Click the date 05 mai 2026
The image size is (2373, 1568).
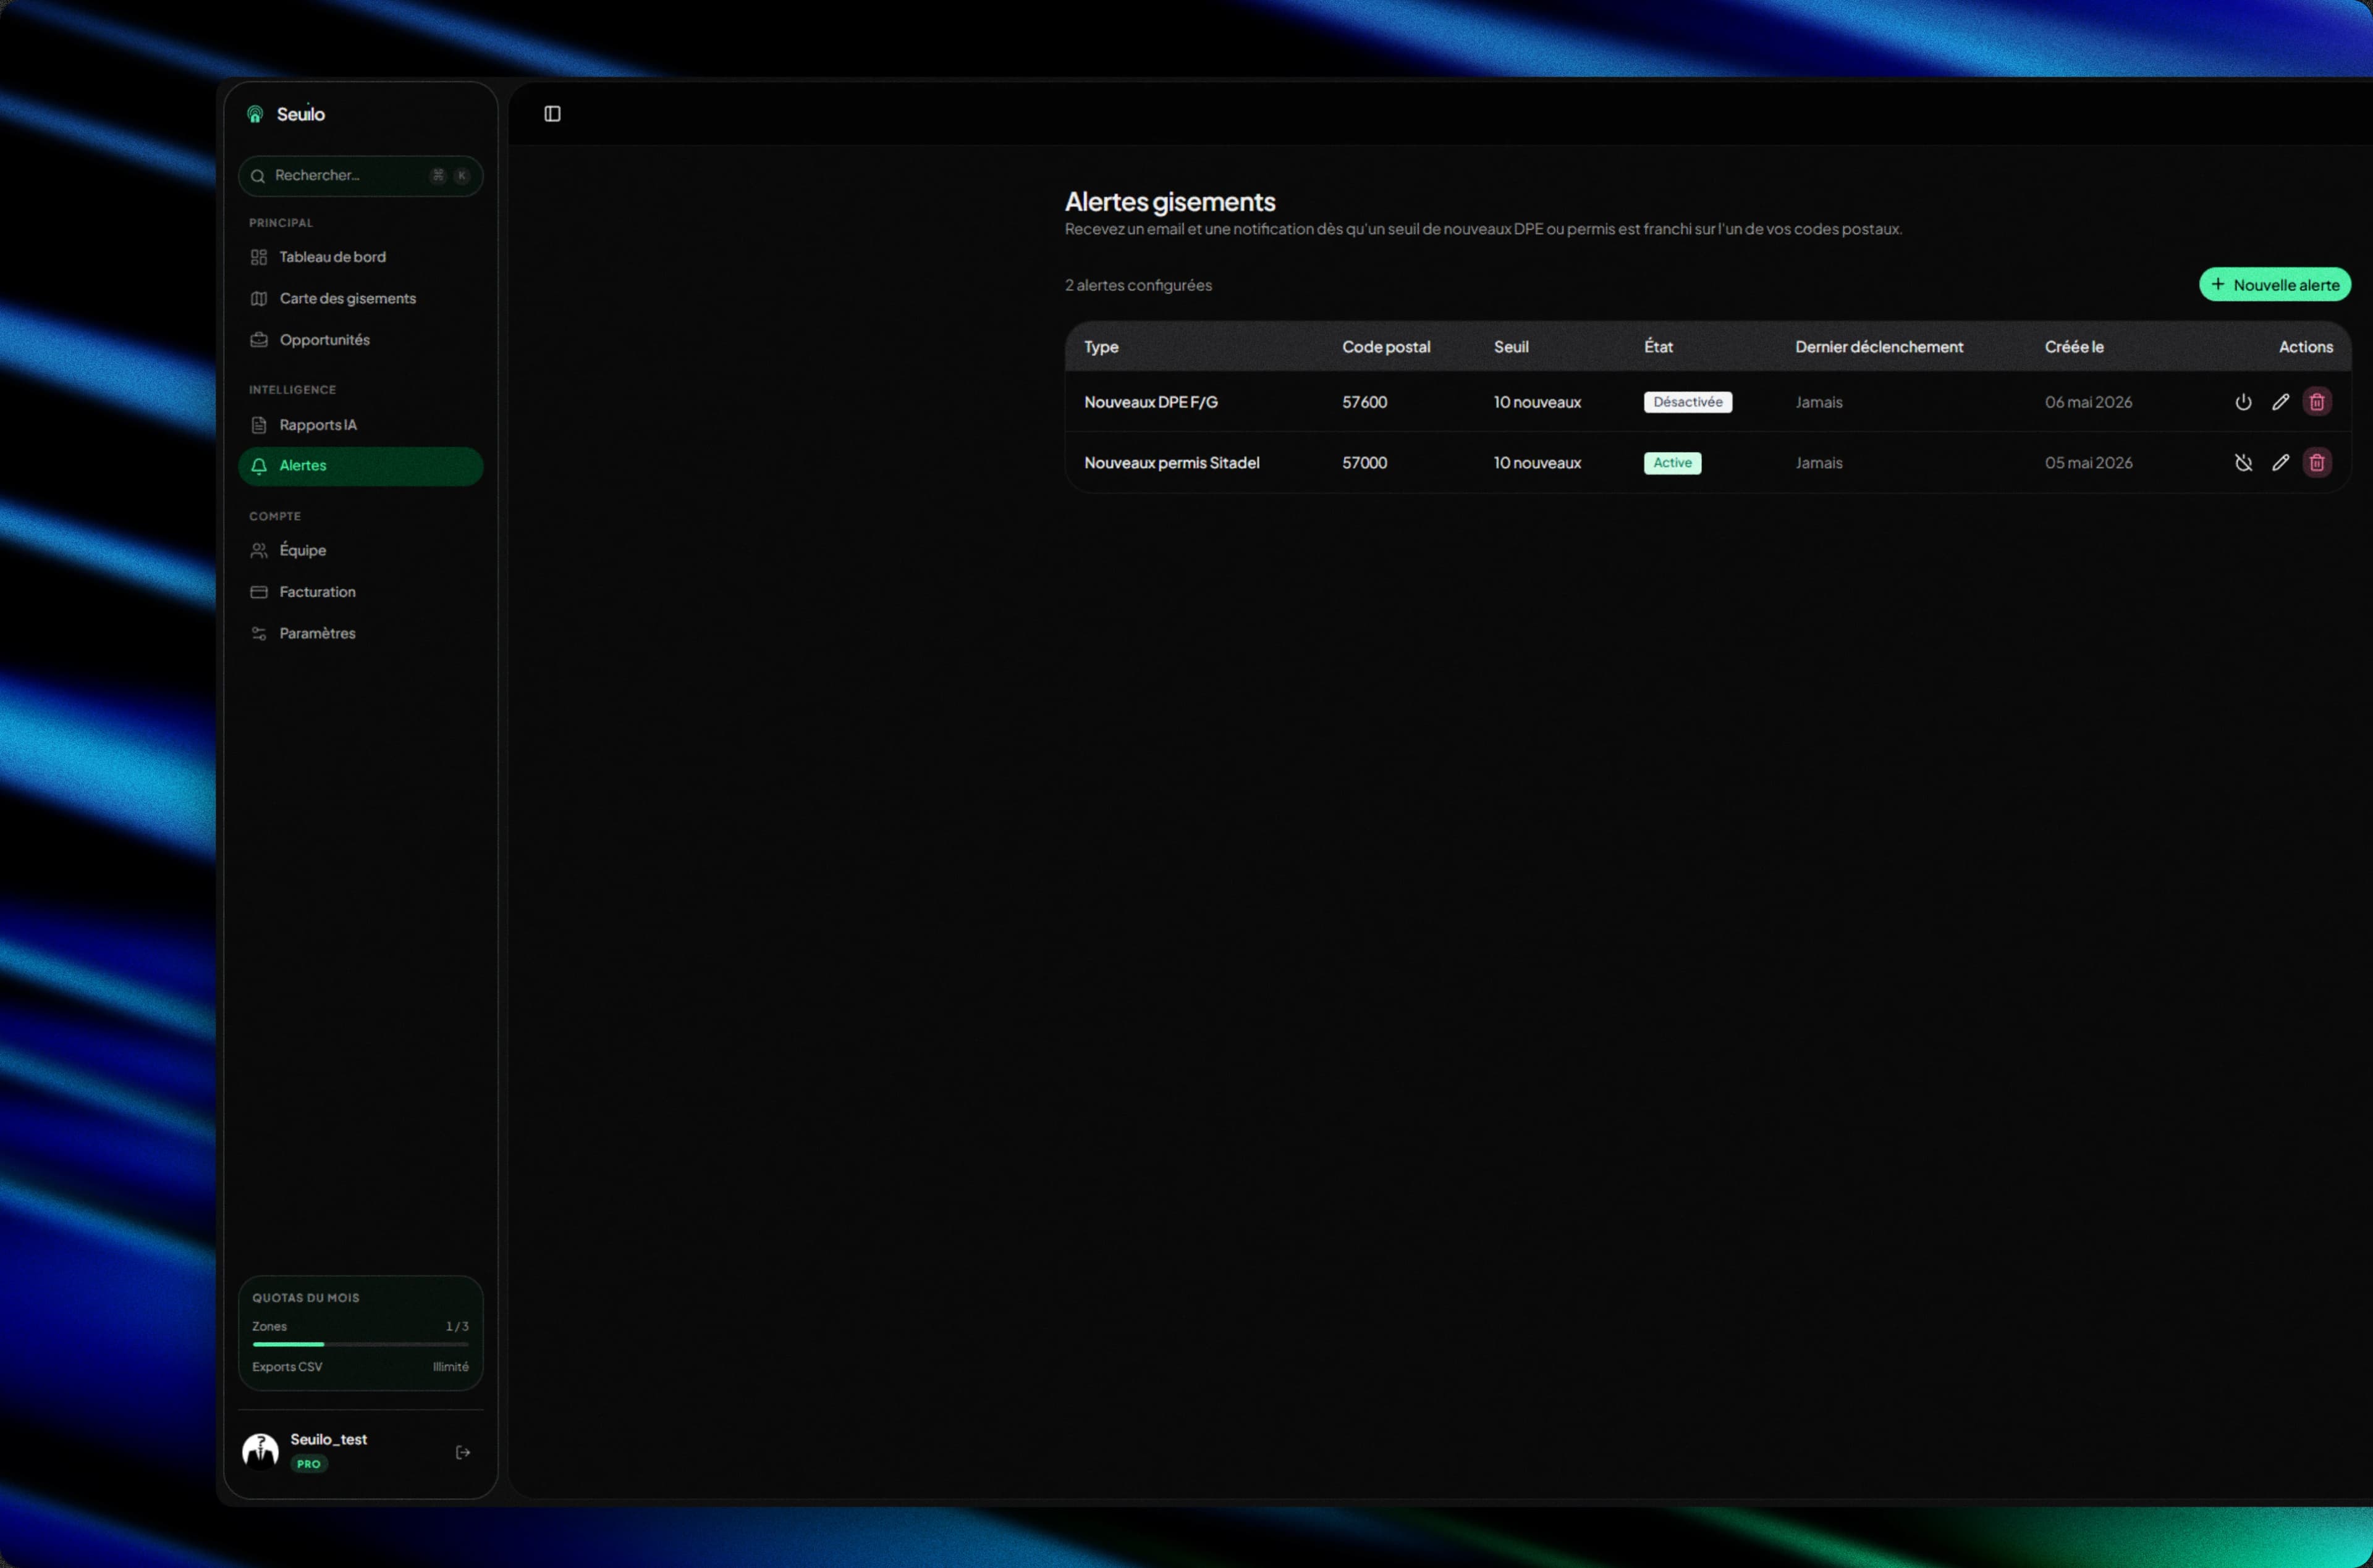[2089, 463]
